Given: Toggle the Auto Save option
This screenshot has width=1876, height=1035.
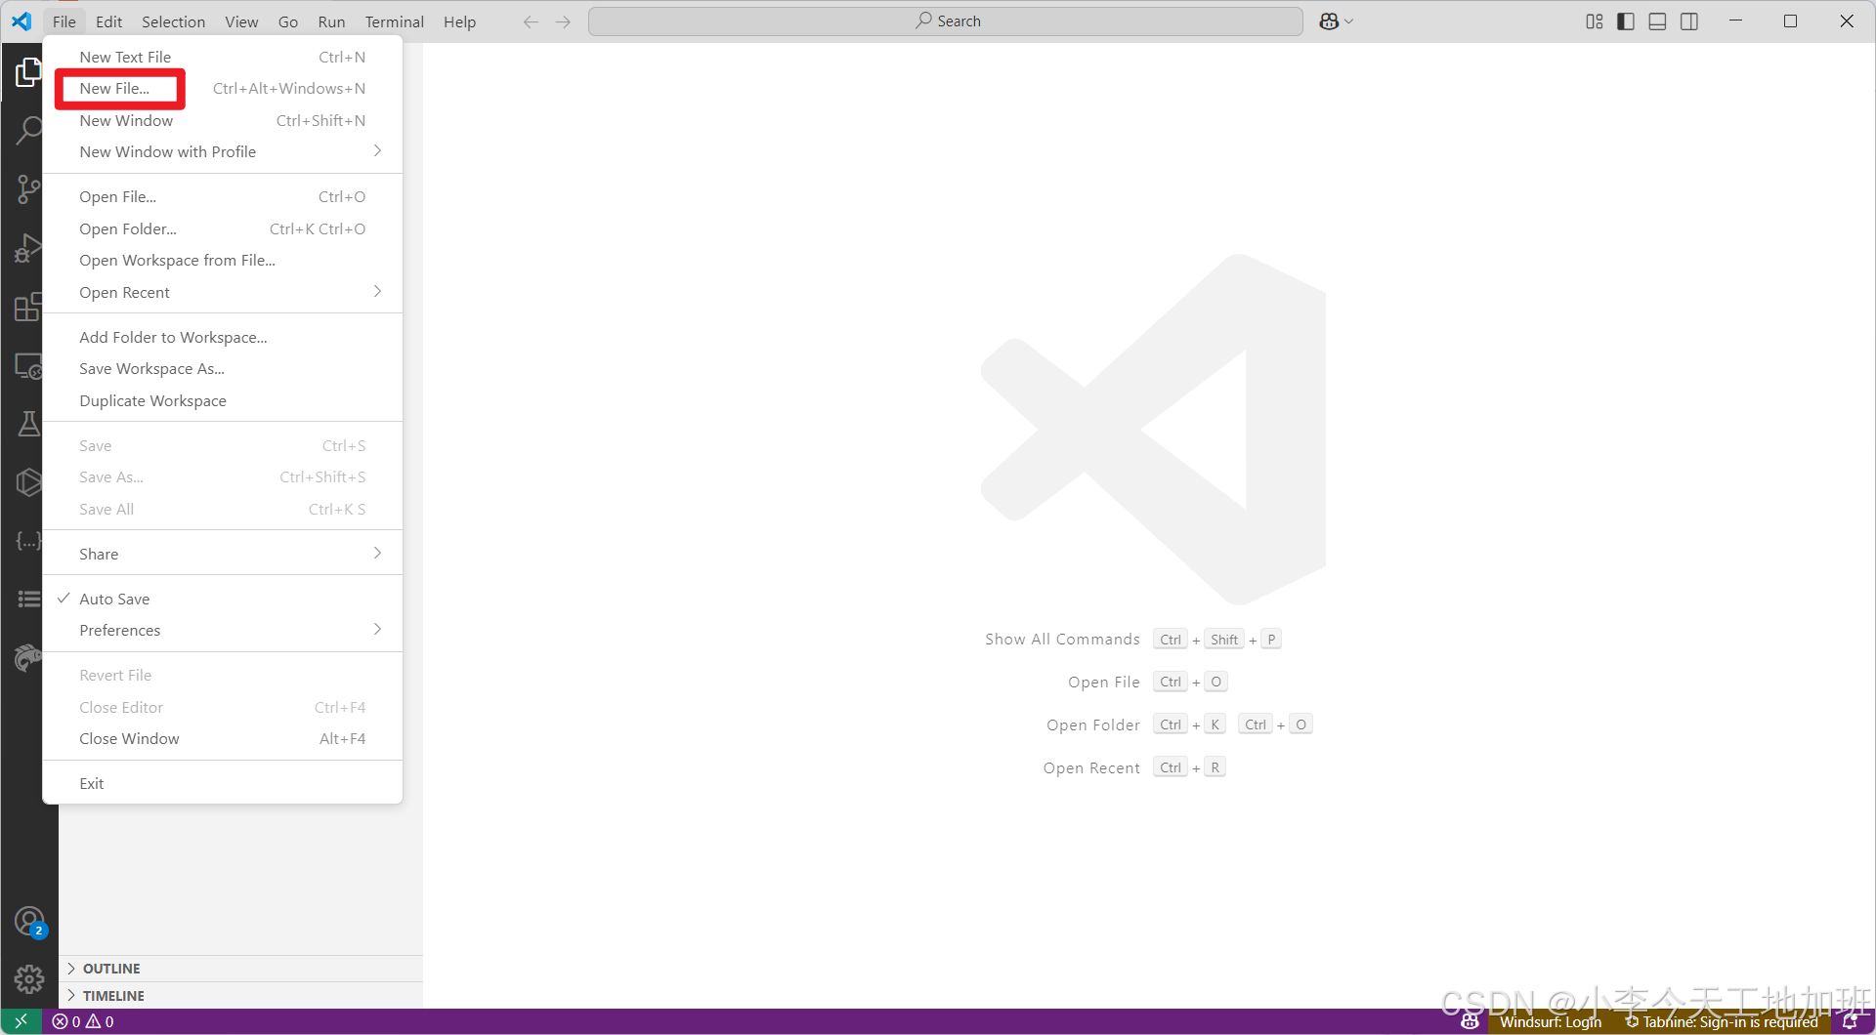Looking at the screenshot, I should [223, 599].
